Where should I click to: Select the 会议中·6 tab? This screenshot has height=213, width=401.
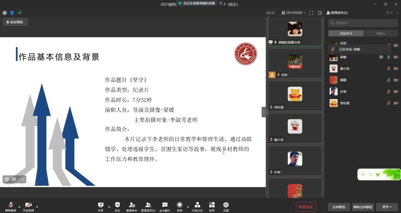(x=346, y=33)
